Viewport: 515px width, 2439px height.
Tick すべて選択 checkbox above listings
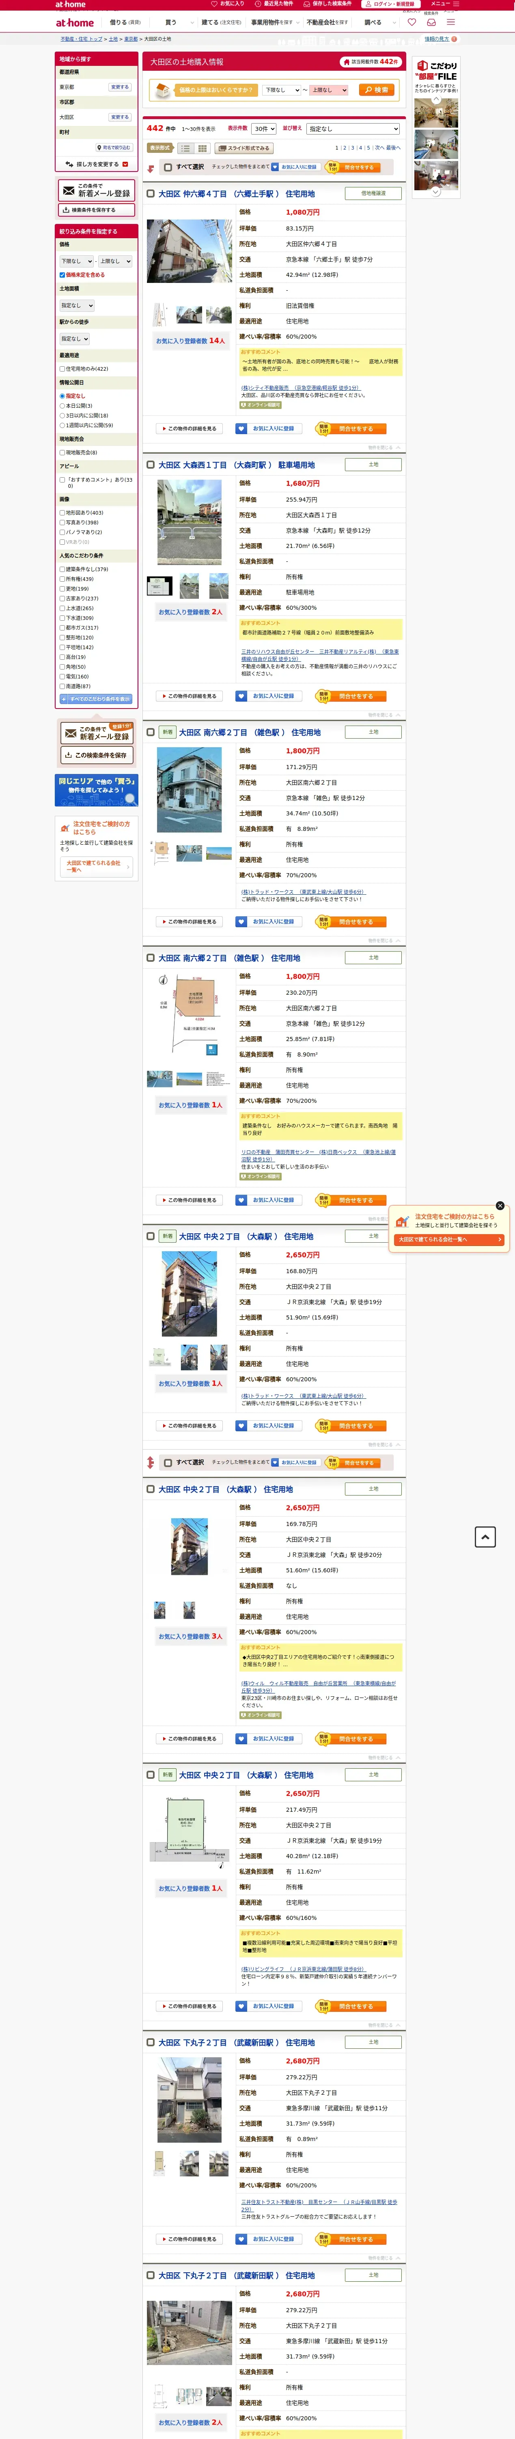(x=168, y=167)
